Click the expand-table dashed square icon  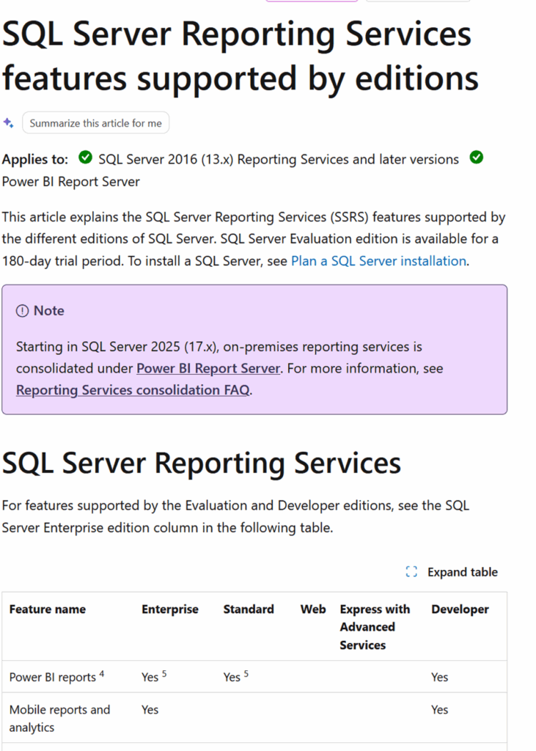click(411, 571)
